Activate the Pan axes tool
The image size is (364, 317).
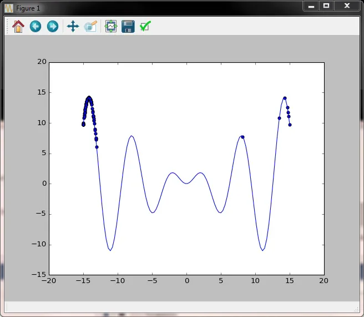point(73,26)
